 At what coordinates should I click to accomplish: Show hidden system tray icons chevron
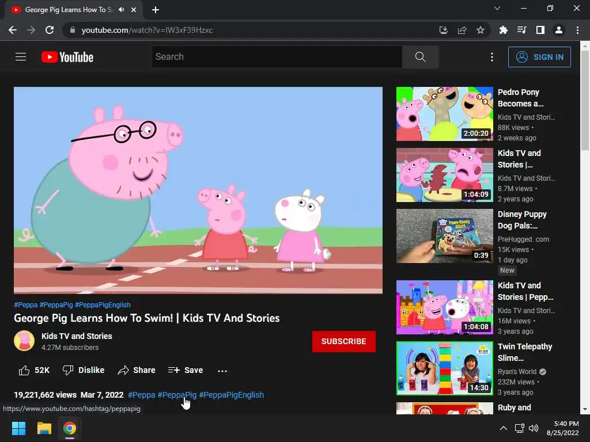pyautogui.click(x=503, y=428)
